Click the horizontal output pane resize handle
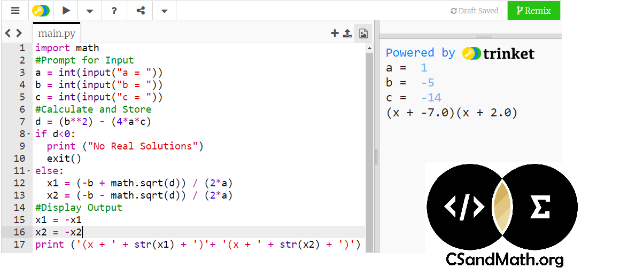 tap(484, 36)
